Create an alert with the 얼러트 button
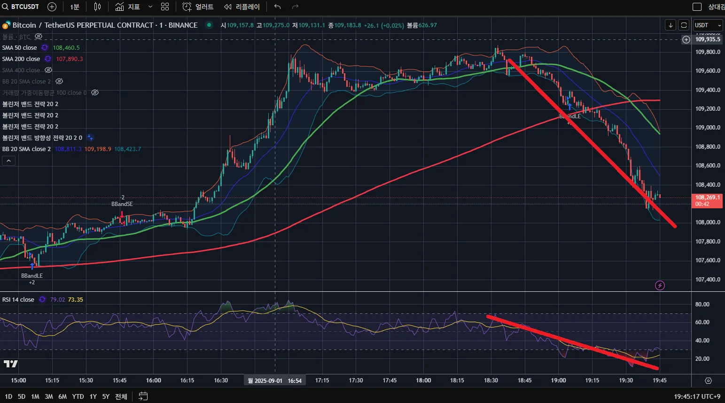725x403 pixels. coord(198,7)
